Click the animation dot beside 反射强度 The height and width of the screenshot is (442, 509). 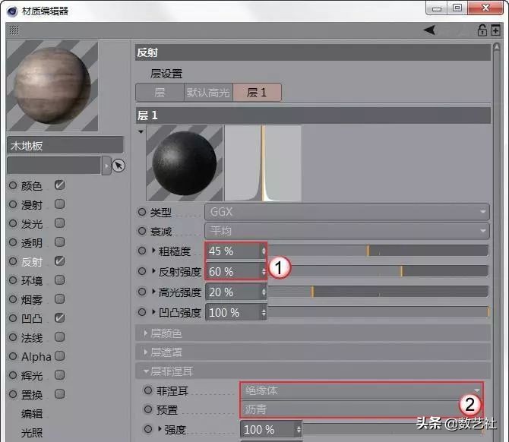(142, 271)
